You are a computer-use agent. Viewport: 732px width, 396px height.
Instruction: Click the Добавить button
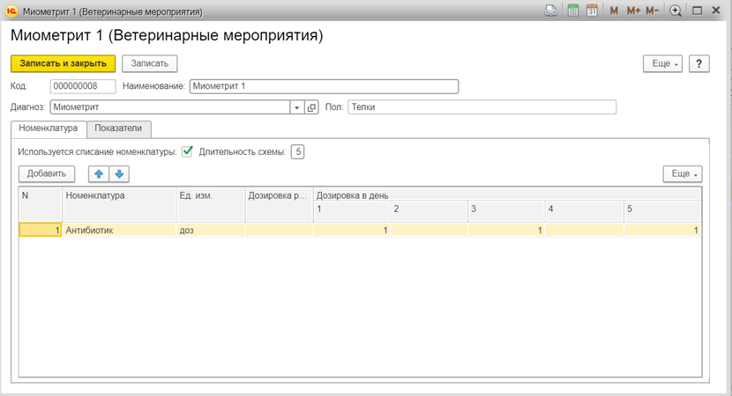point(47,173)
